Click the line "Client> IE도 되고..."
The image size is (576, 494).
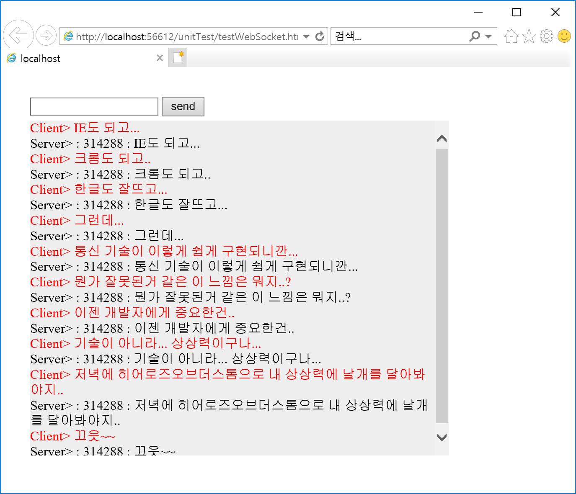pyautogui.click(x=85, y=128)
